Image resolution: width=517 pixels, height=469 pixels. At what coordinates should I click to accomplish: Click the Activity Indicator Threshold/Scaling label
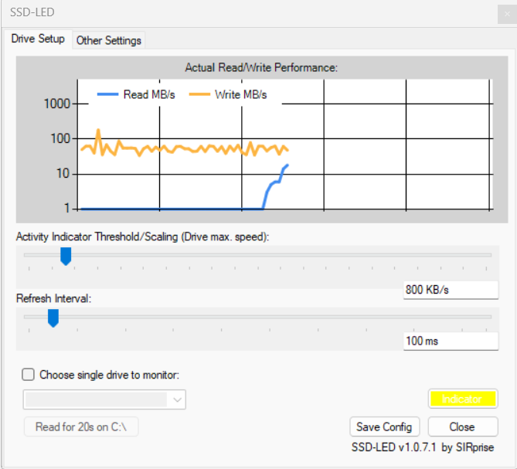coord(142,237)
